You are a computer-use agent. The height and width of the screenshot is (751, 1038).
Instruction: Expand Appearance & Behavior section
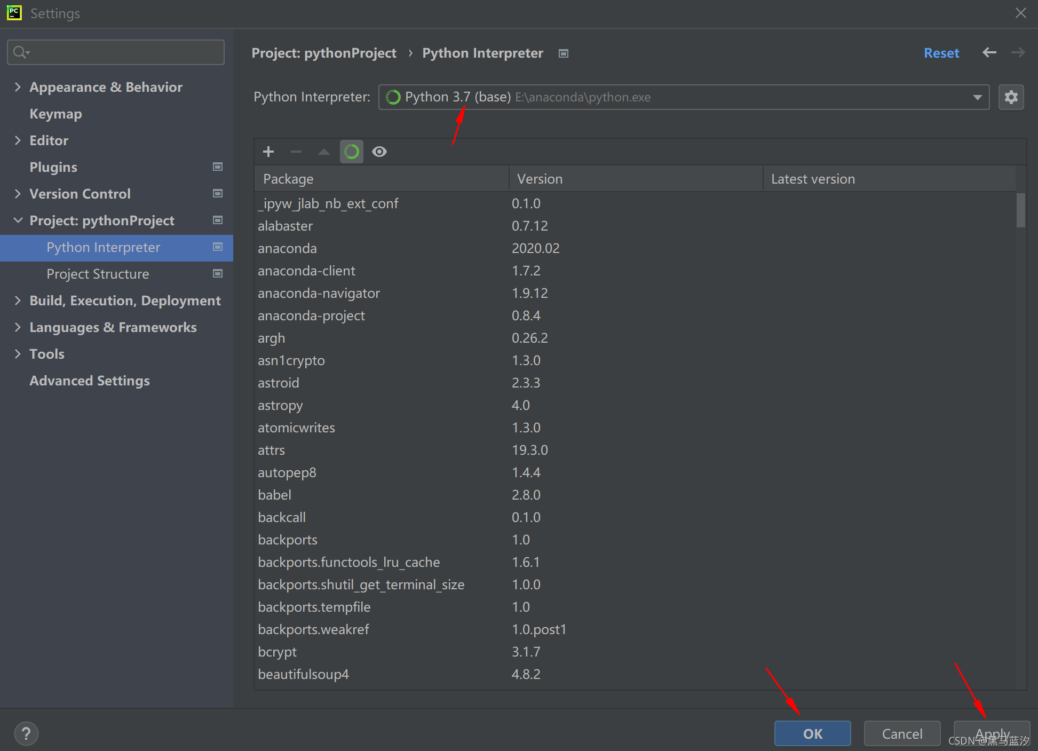(18, 87)
